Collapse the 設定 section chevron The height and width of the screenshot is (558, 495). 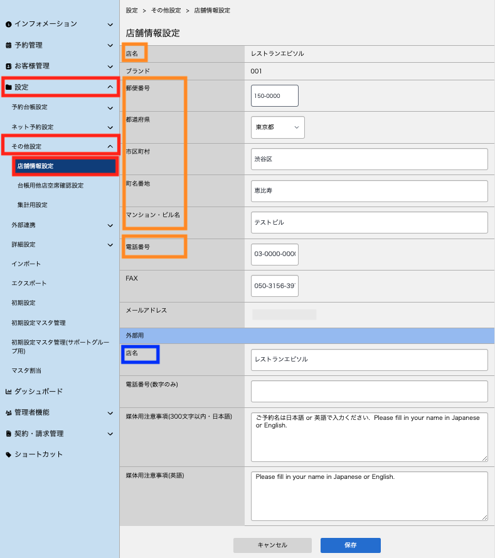110,87
